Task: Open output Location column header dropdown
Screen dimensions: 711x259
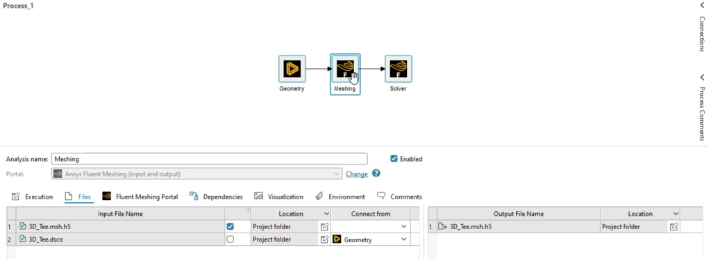Action: point(676,214)
